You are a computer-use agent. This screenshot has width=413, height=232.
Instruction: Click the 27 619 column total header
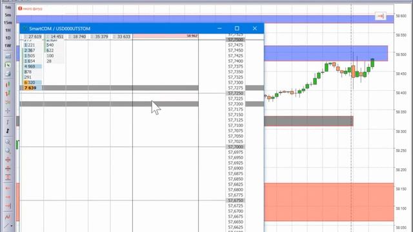(33, 37)
